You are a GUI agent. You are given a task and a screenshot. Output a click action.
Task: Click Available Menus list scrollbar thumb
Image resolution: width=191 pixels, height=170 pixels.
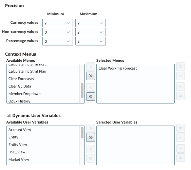(82, 91)
